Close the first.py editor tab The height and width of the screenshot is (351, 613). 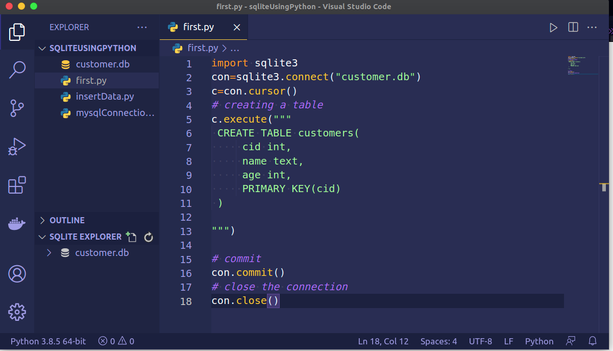(237, 28)
